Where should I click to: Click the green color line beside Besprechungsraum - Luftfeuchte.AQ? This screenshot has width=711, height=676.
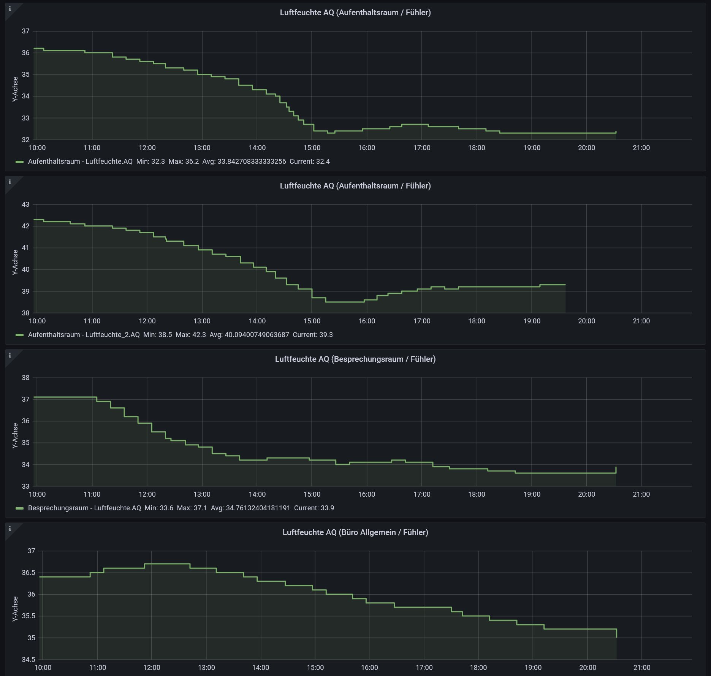(x=19, y=508)
